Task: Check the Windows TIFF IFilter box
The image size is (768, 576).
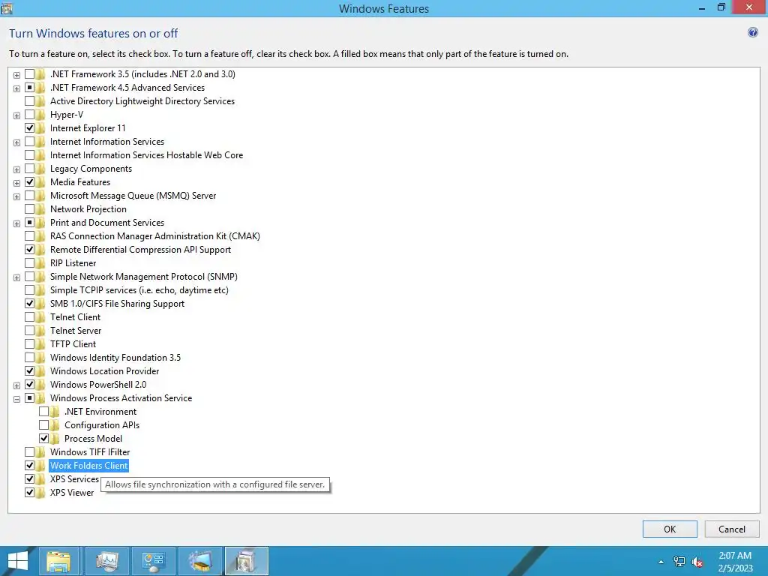Action: coord(29,451)
